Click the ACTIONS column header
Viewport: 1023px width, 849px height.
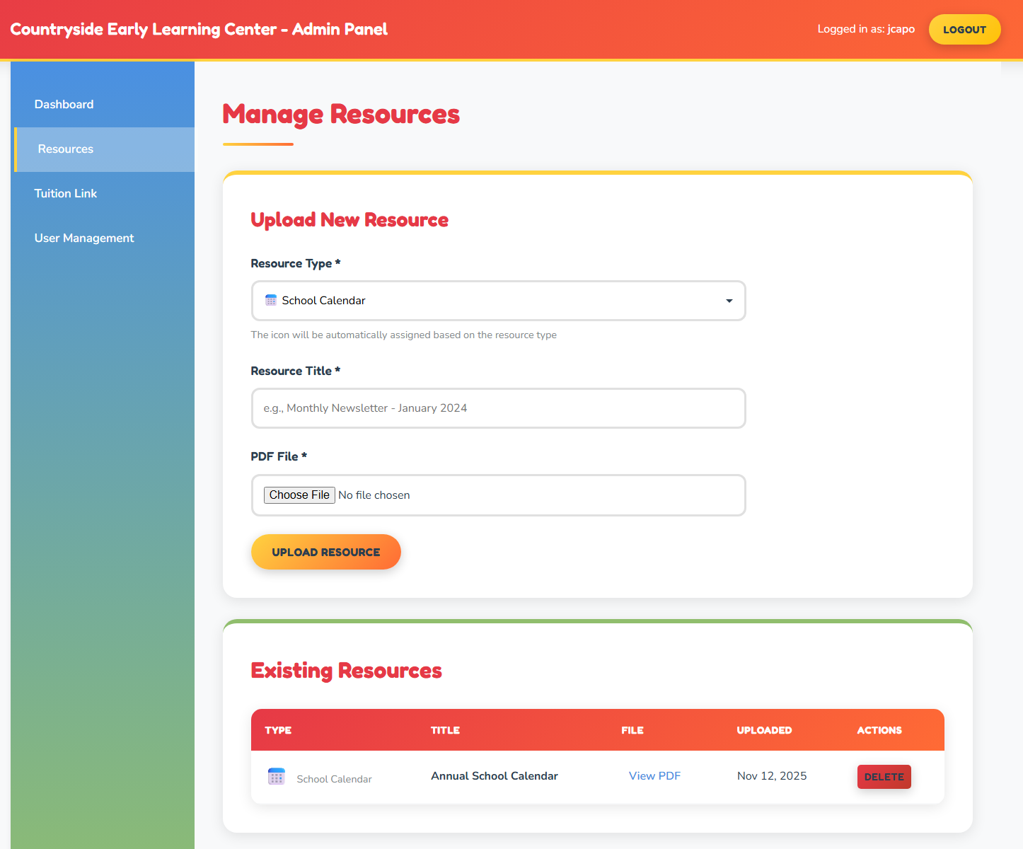[879, 729]
